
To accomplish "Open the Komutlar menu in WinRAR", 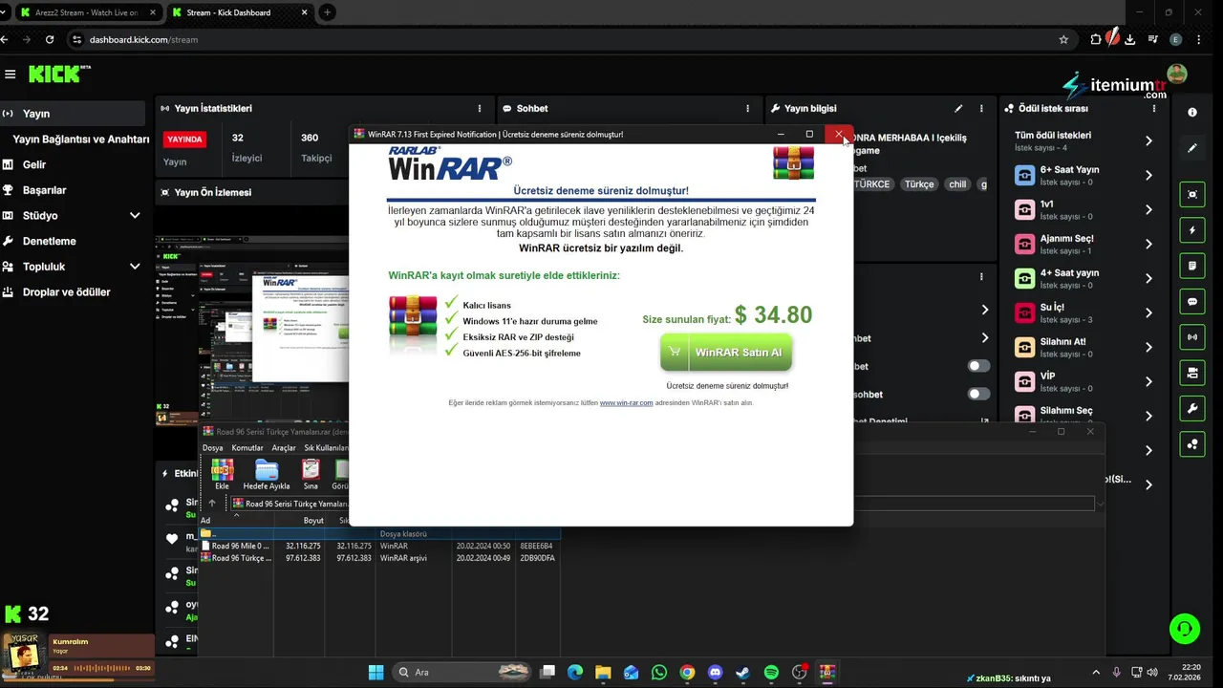I will tap(247, 447).
